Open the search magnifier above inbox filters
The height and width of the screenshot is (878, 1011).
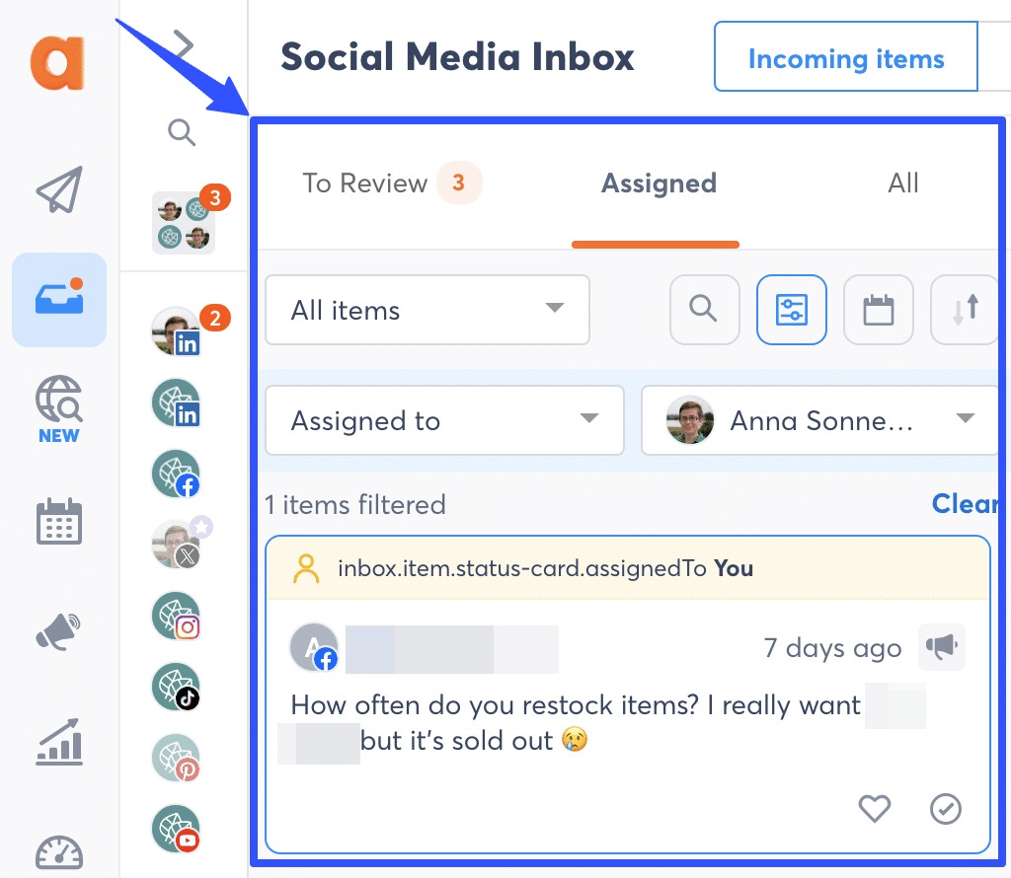[x=704, y=310]
